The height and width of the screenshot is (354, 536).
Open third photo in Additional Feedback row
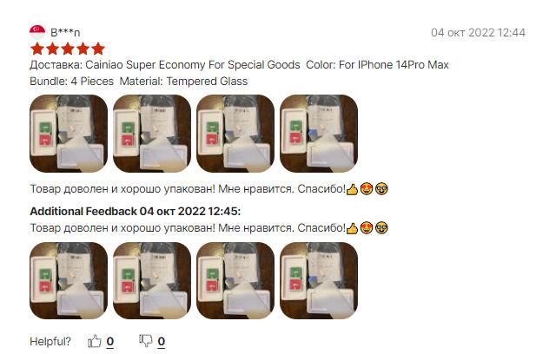click(x=235, y=280)
